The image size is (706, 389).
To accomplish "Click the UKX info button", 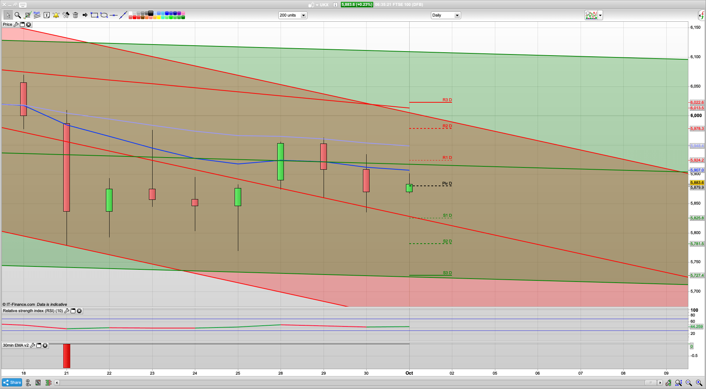I will (335, 5).
